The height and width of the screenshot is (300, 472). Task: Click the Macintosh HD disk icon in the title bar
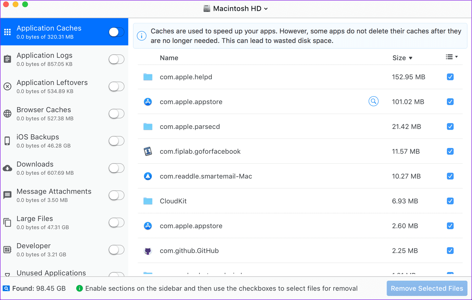tap(207, 8)
